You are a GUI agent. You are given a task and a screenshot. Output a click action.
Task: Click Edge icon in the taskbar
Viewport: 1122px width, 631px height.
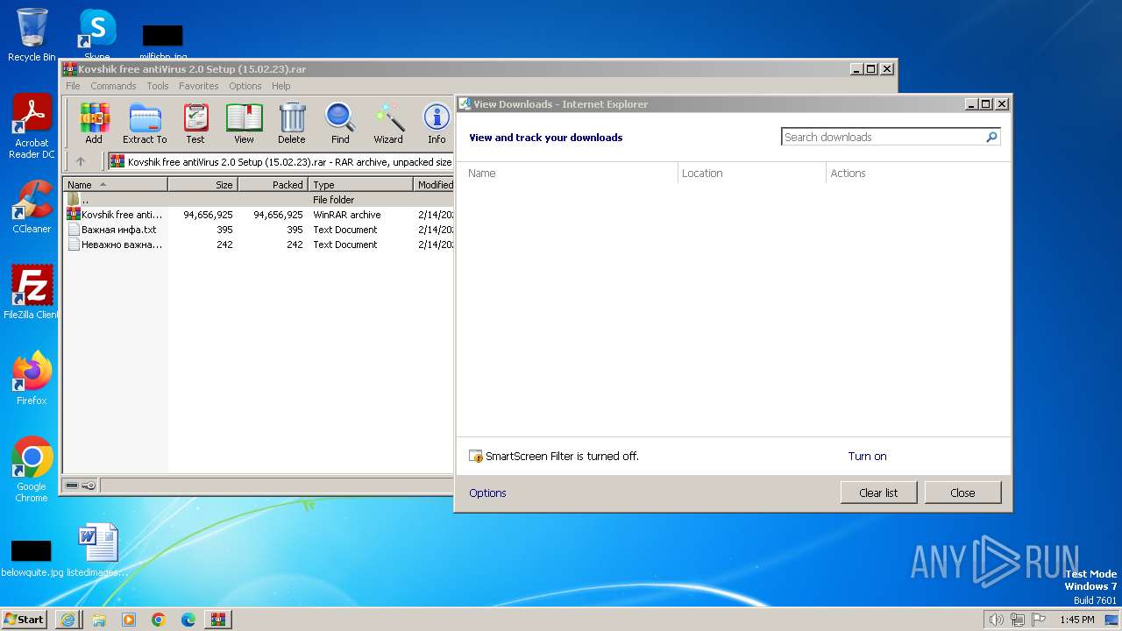pos(188,620)
